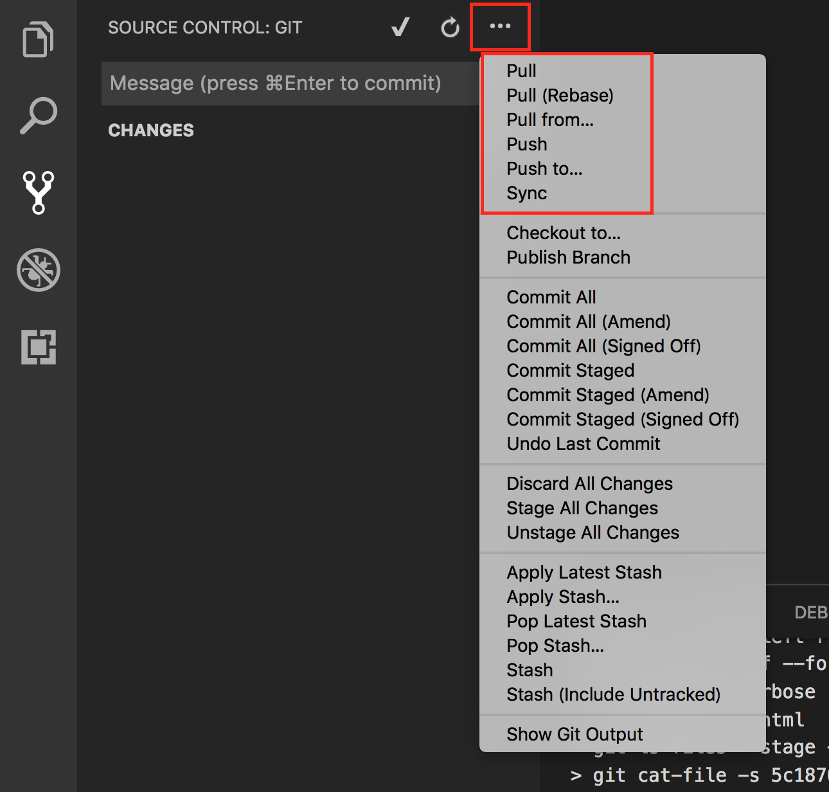Click the refresh icon

pos(450,27)
